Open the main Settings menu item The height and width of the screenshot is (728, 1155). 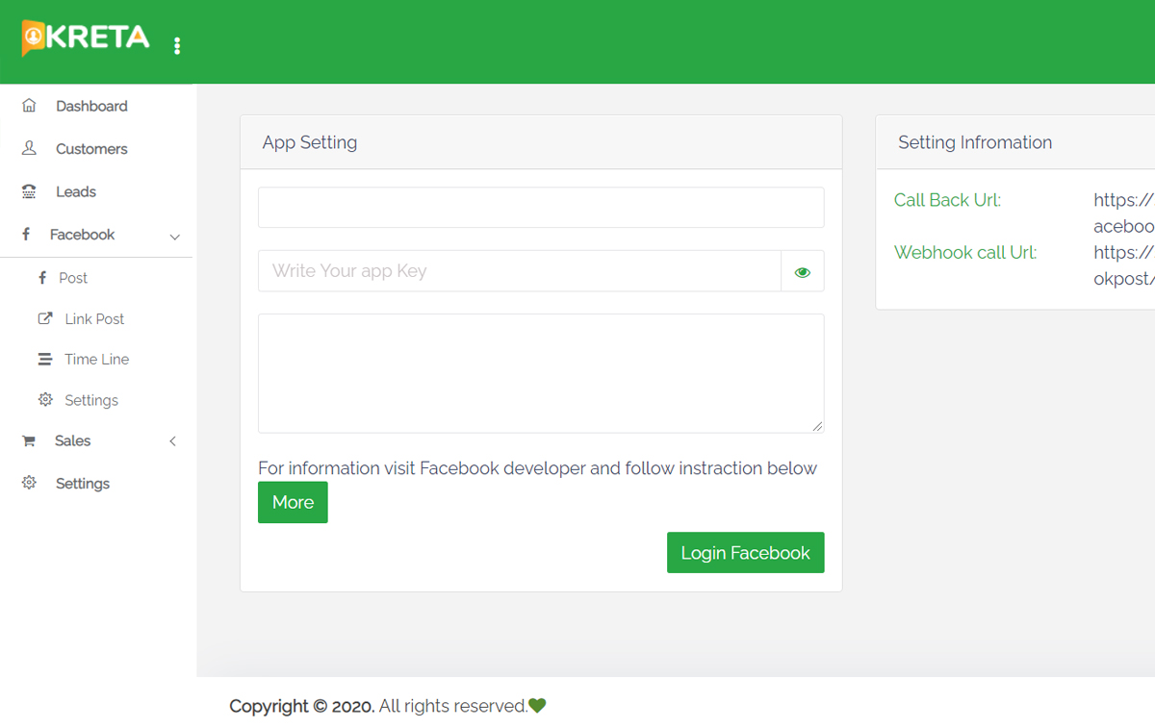click(x=83, y=484)
